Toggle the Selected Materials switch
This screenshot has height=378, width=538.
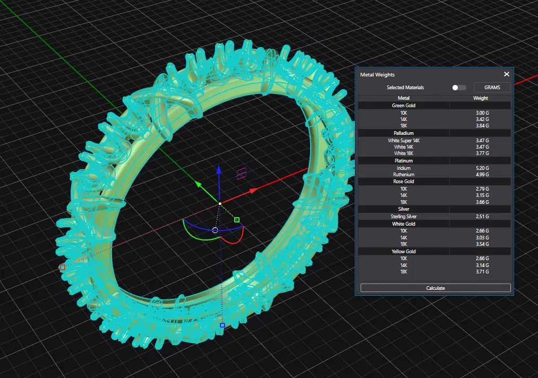click(459, 88)
